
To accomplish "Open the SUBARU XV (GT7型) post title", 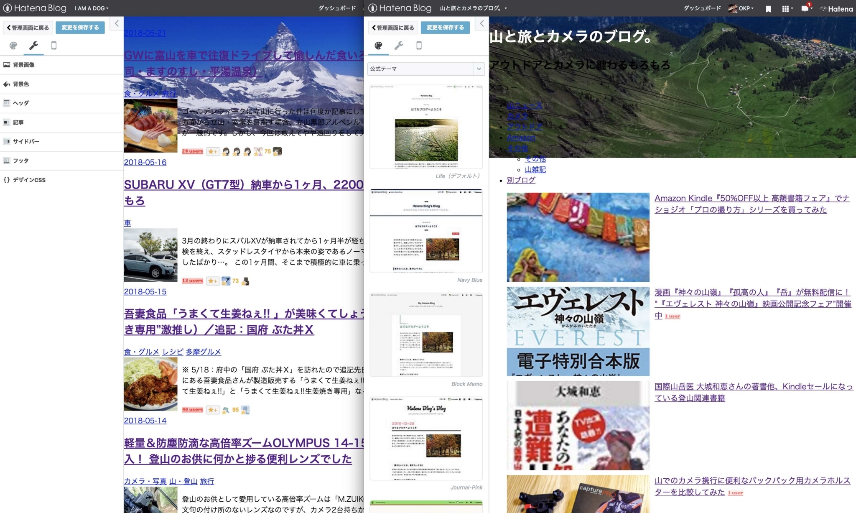I will 244,192.
